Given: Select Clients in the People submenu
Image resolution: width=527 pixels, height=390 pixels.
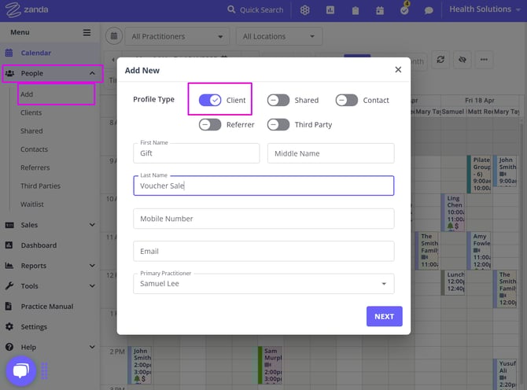Looking at the screenshot, I should 31,112.
